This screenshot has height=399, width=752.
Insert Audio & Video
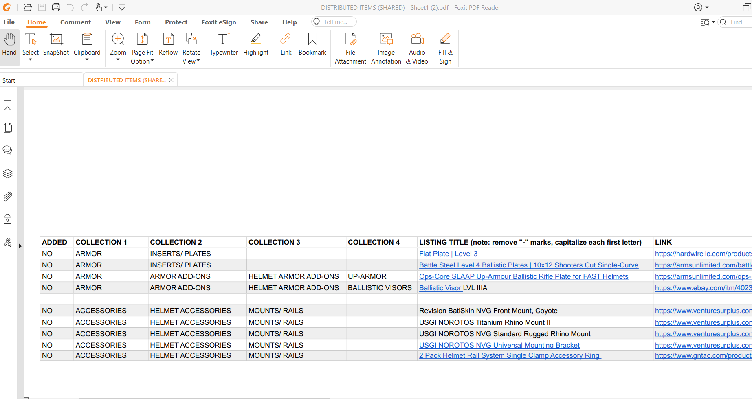point(417,48)
